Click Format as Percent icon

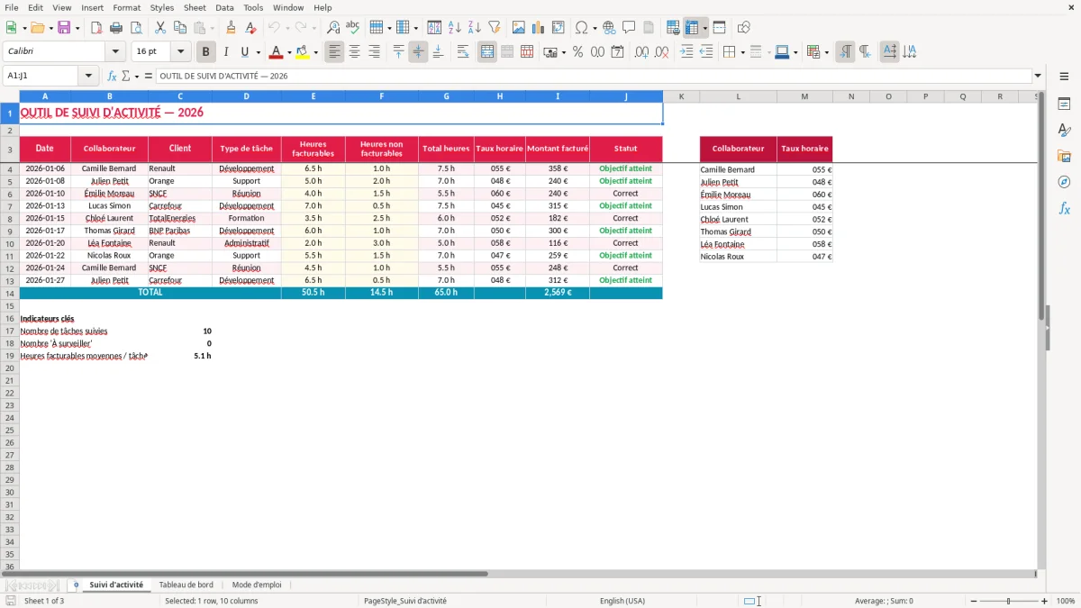pyautogui.click(x=577, y=52)
